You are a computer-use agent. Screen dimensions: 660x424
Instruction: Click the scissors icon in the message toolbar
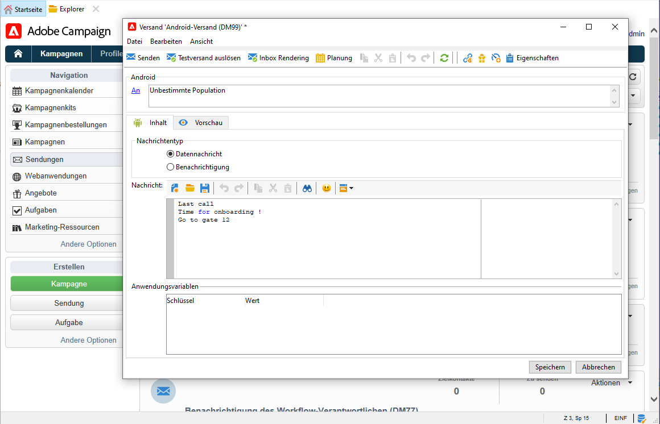tap(273, 188)
